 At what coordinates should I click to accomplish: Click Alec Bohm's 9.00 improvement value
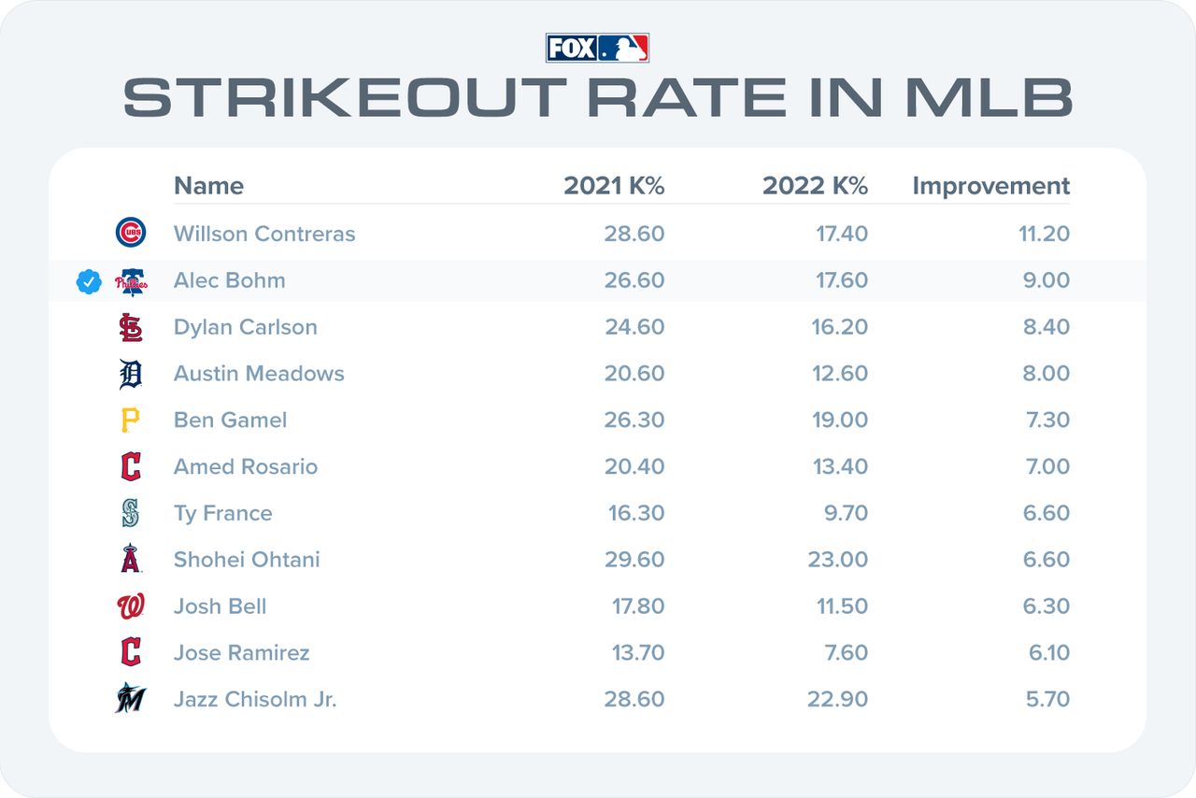pos(1046,280)
